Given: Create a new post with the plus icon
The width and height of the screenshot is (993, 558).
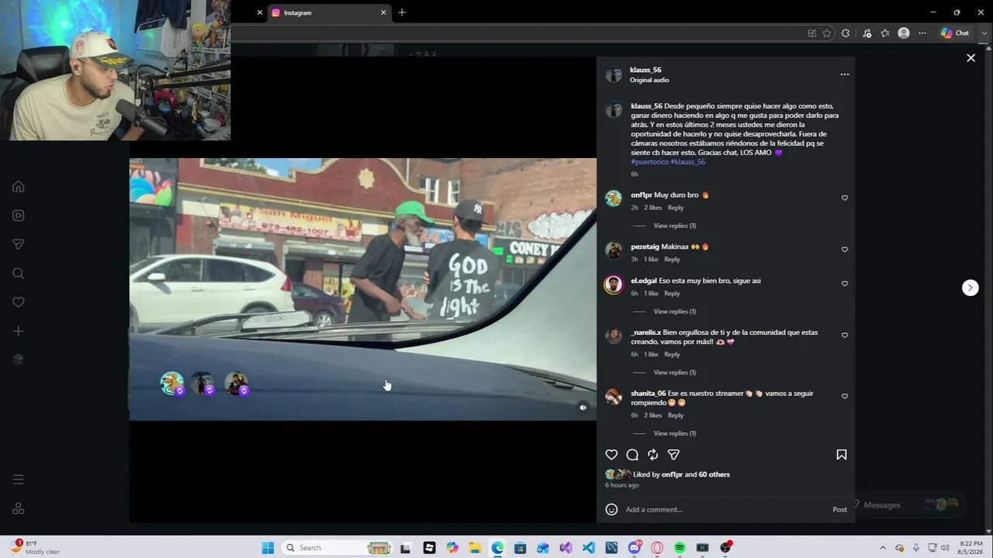Looking at the screenshot, I should coord(19,331).
